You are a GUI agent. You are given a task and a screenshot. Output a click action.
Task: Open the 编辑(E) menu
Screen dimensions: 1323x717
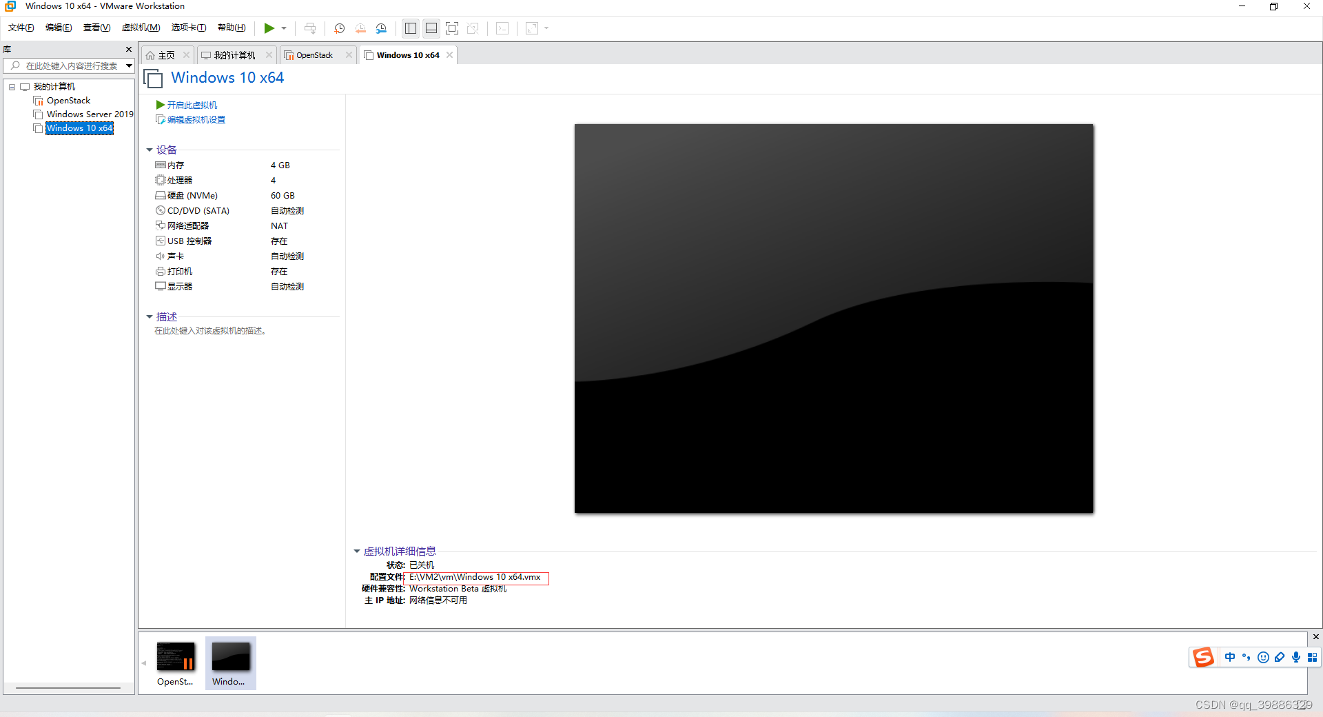click(x=59, y=28)
